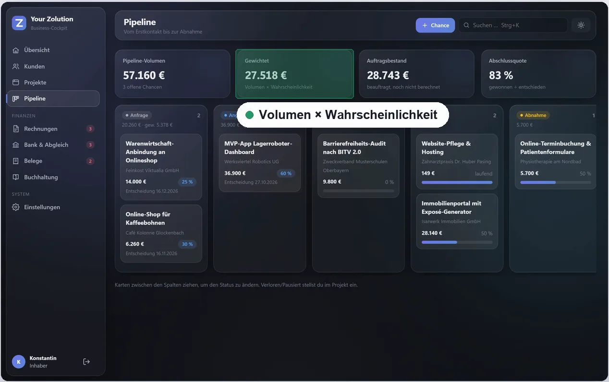Open the Online-Terminbuchung & Patientenformulare card
609x382 pixels.
tap(556, 162)
